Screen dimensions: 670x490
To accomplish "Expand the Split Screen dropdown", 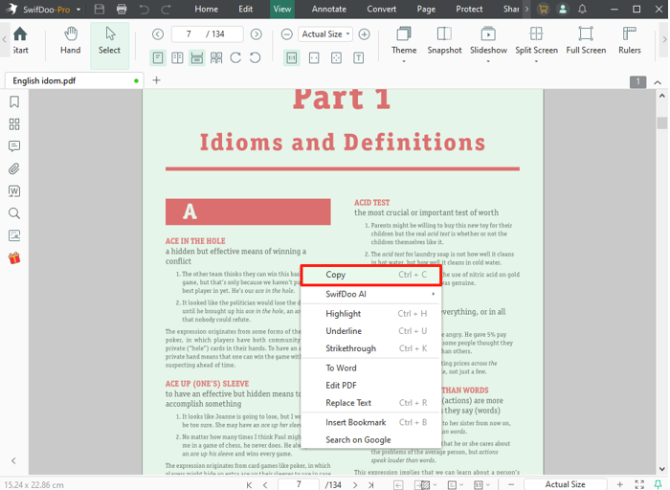I will (x=536, y=61).
